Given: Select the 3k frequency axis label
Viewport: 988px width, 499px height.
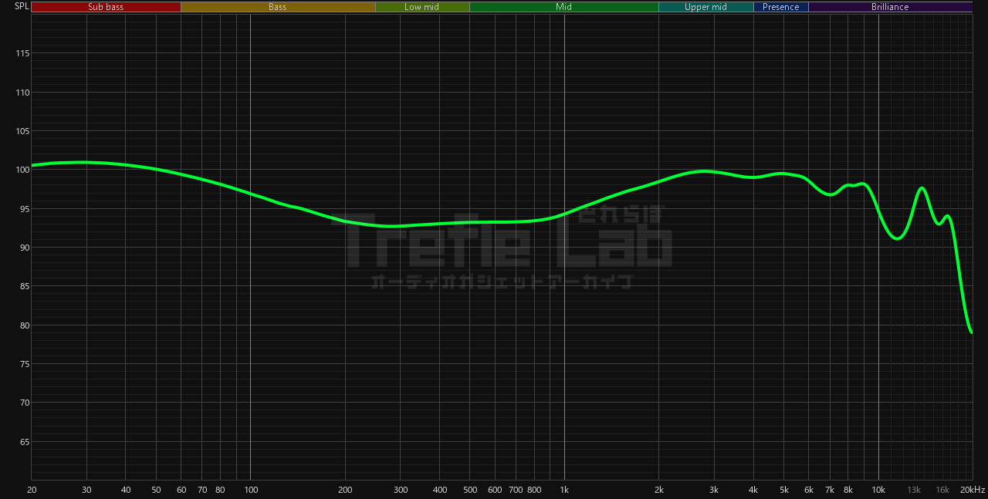Looking at the screenshot, I should point(714,490).
